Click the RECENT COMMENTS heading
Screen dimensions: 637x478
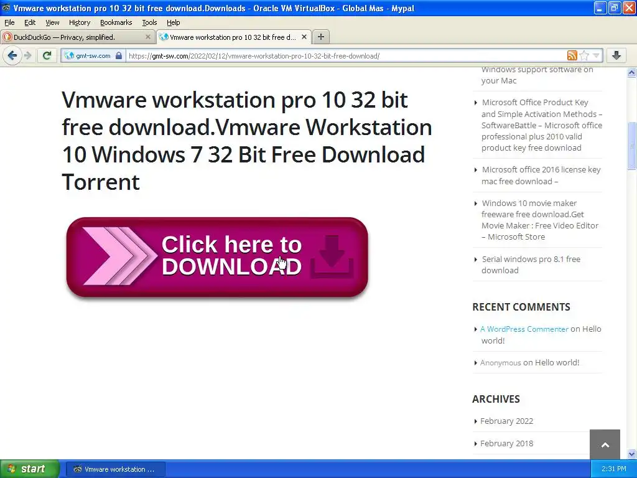(x=521, y=307)
